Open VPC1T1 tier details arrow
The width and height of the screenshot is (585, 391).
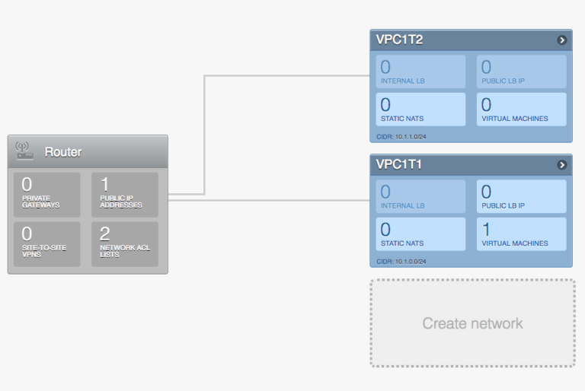562,165
